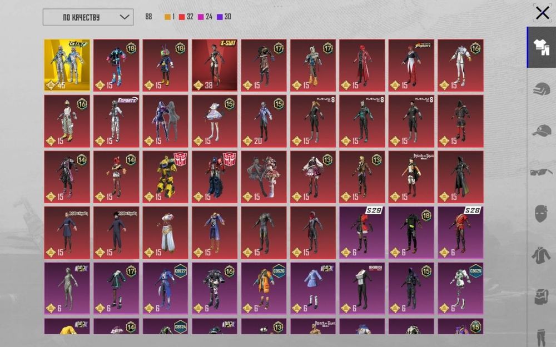
Task: Select the King of Fighters outfit
Action: [411, 65]
